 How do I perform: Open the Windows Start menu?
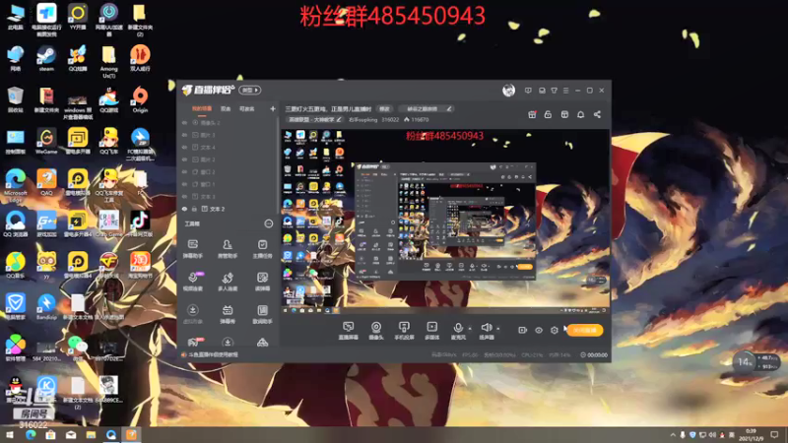[10, 434]
